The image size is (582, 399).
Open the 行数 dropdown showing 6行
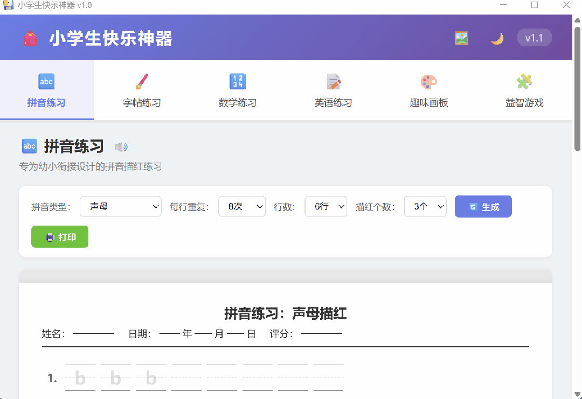tap(325, 207)
